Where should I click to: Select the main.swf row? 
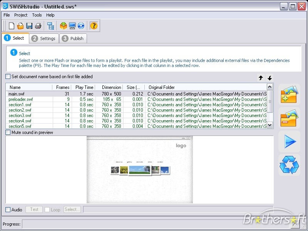[x=136, y=94]
